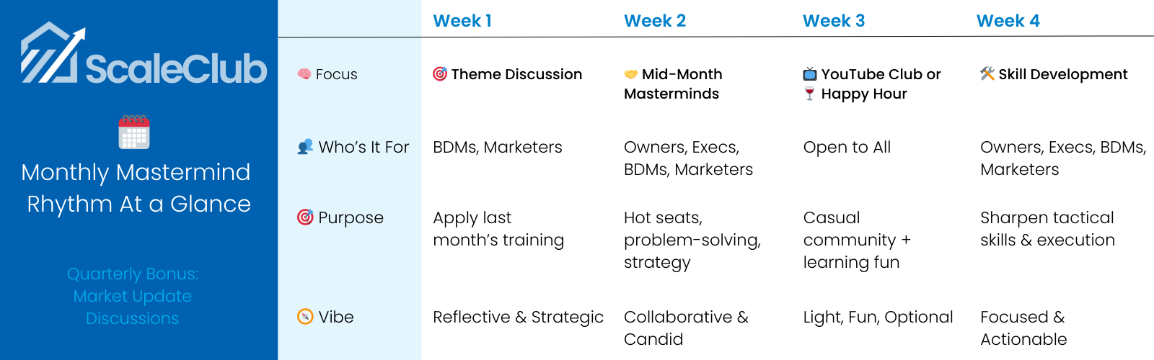Click the ScaleClub logo

click(x=143, y=55)
